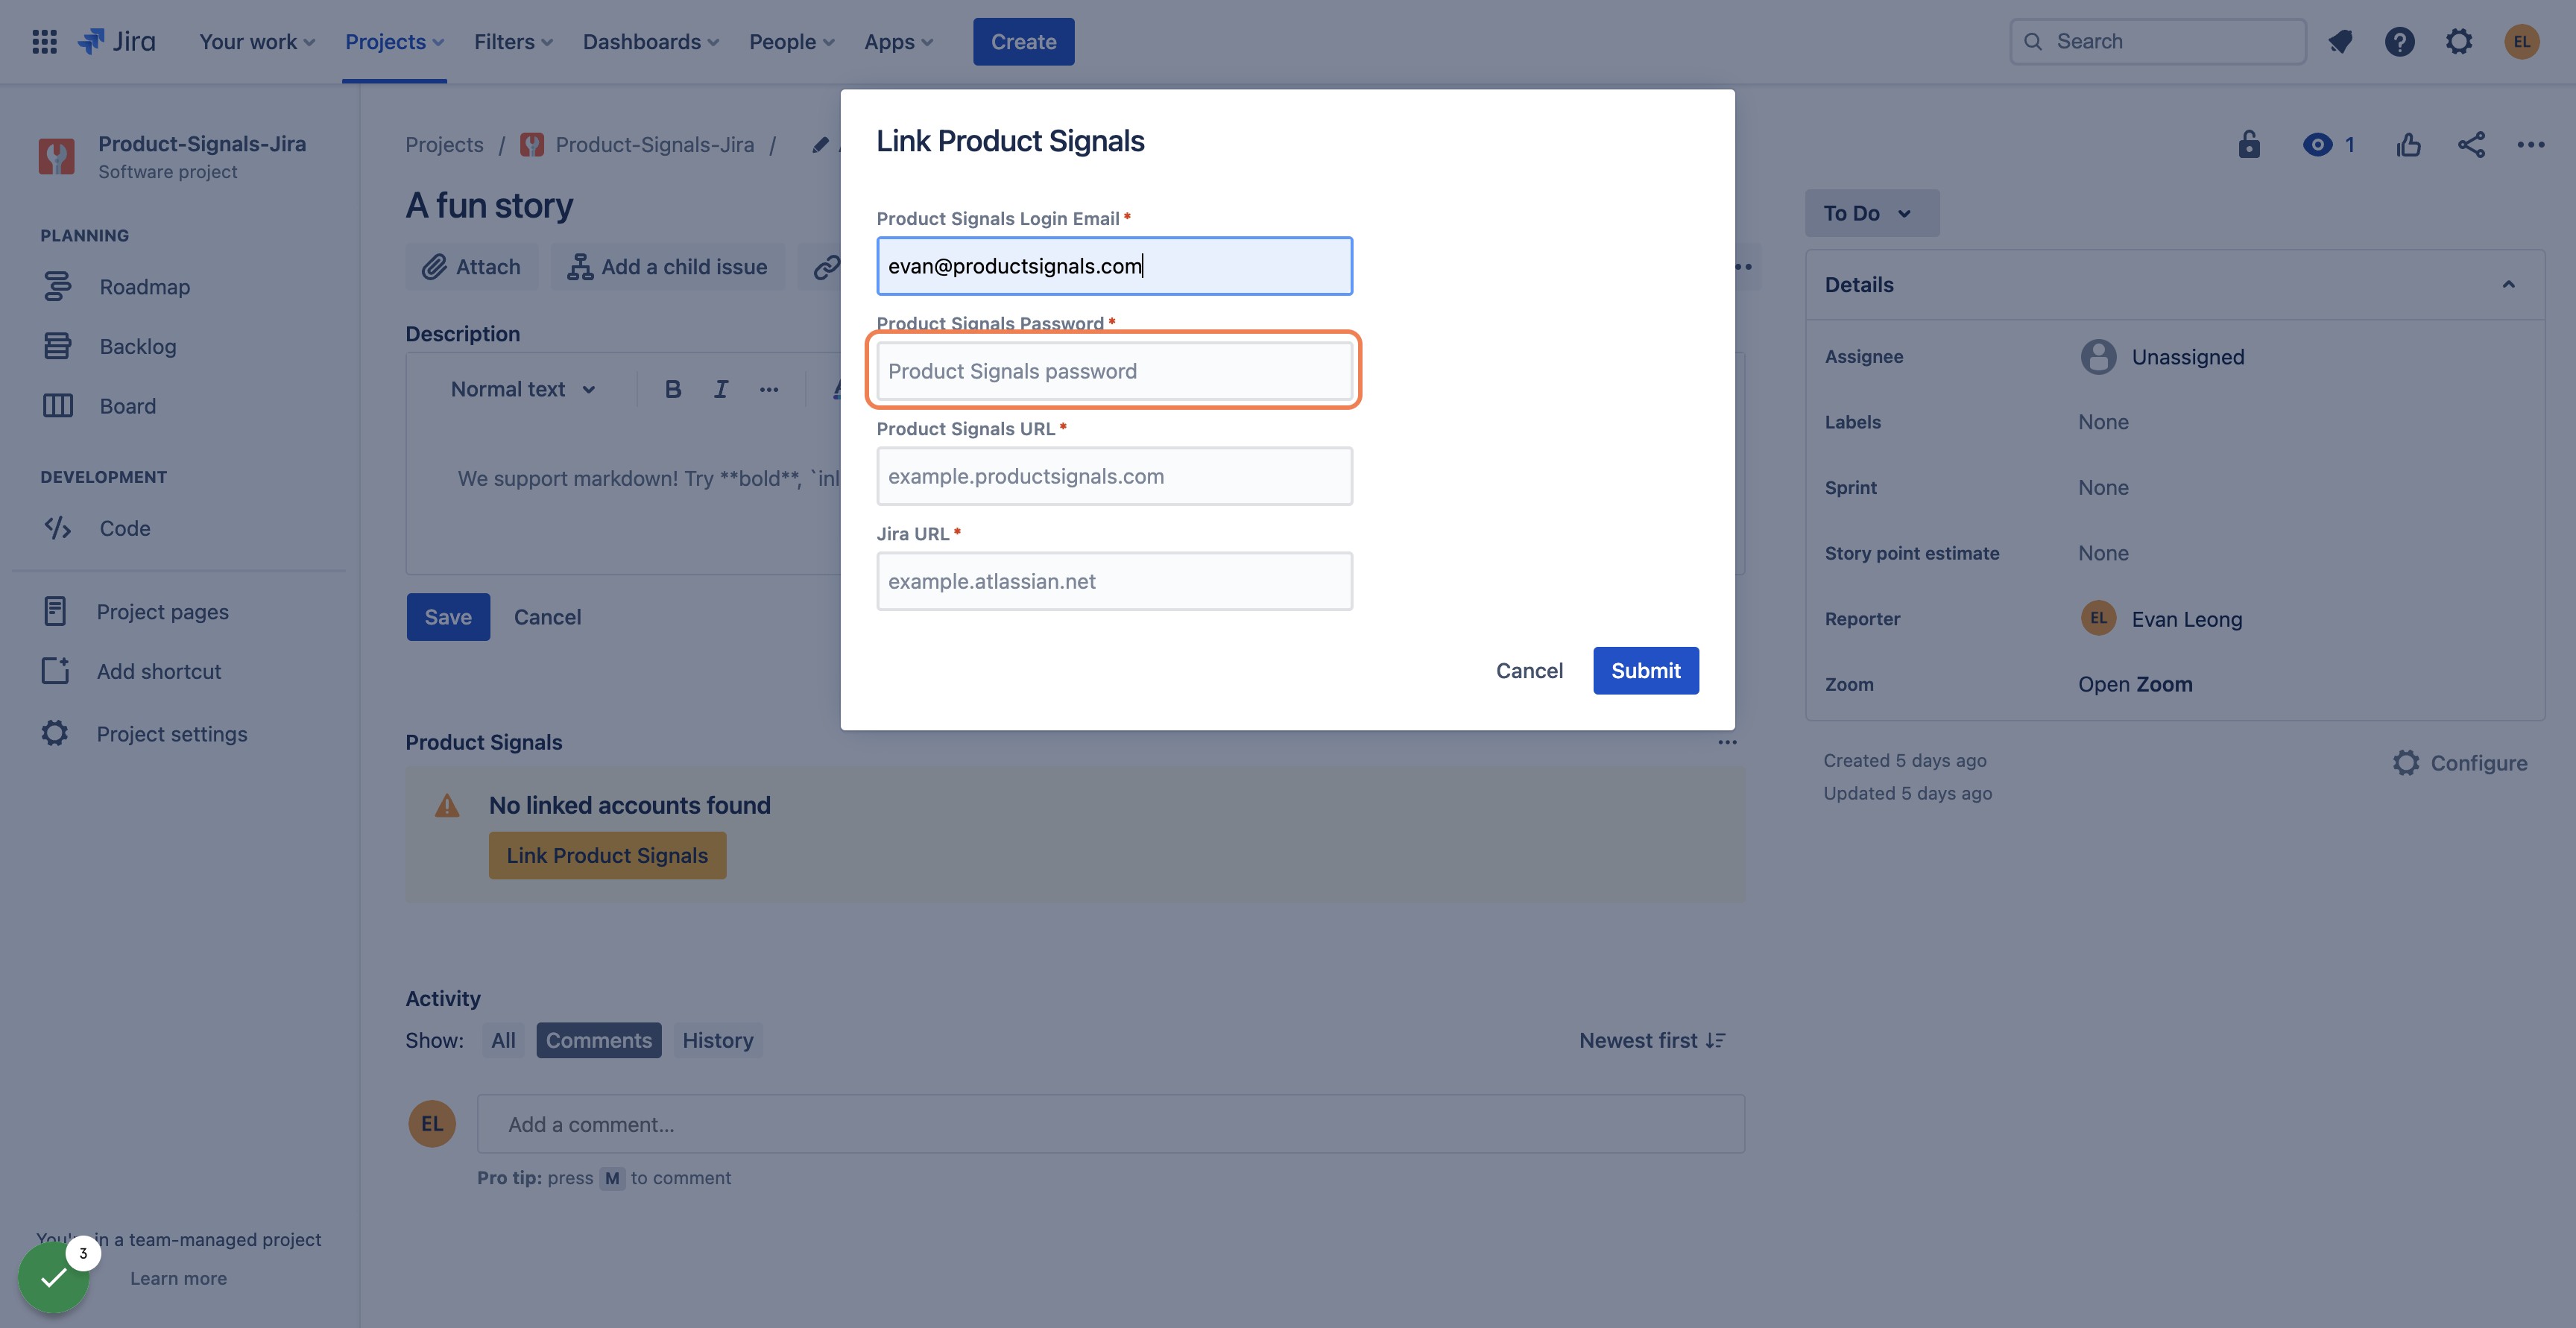
Task: Click the Board icon in sidebar
Action: tap(57, 406)
